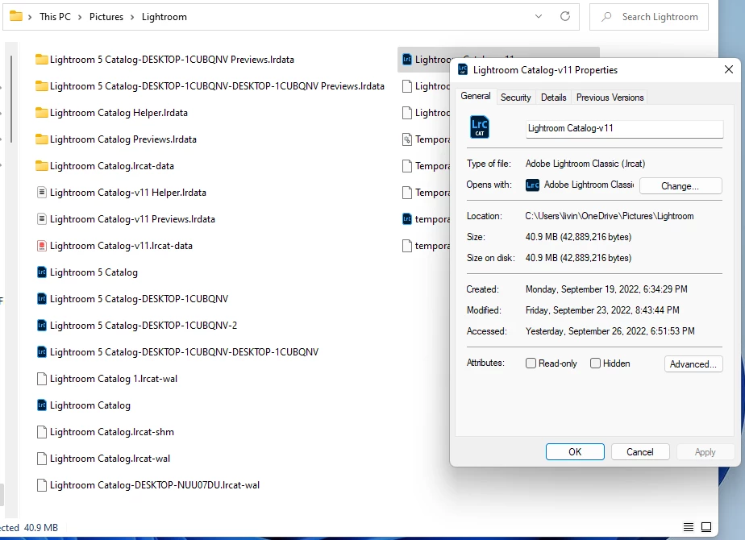Click Lightroom 5 Catalog-DESKTOP-1CUBQNV-2 Lrc icon
745x540 pixels.
coord(42,326)
